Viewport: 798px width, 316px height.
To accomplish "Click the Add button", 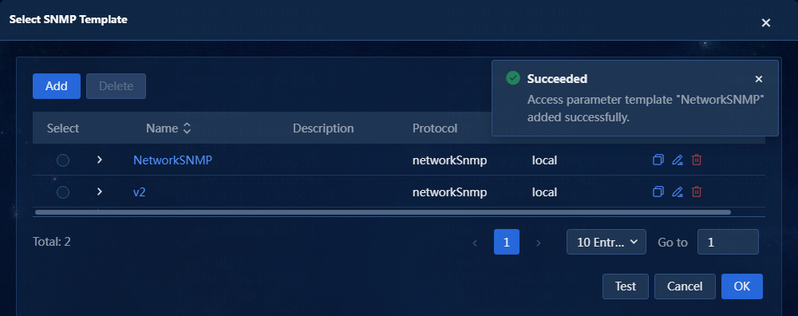I will coord(57,86).
